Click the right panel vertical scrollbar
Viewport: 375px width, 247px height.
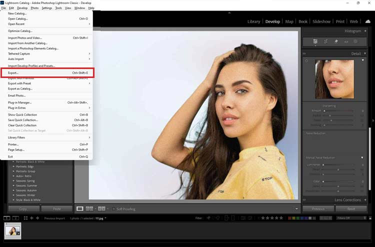(370, 159)
